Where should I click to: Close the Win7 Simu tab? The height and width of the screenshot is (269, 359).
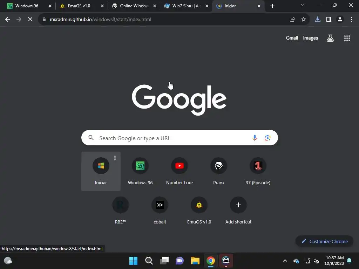pyautogui.click(x=207, y=6)
